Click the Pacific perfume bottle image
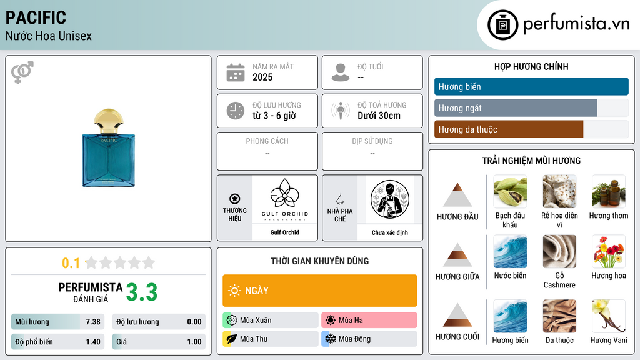 pos(109,147)
